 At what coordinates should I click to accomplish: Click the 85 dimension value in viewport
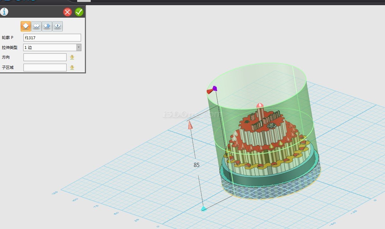tap(197, 165)
